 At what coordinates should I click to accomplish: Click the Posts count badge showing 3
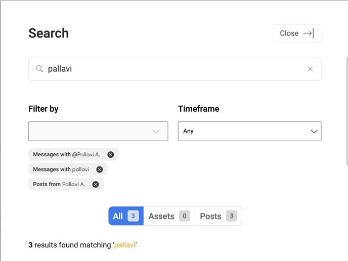click(x=232, y=216)
